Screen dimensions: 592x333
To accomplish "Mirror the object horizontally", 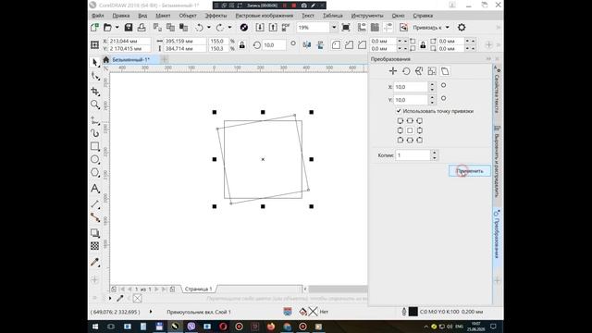I will [306, 45].
